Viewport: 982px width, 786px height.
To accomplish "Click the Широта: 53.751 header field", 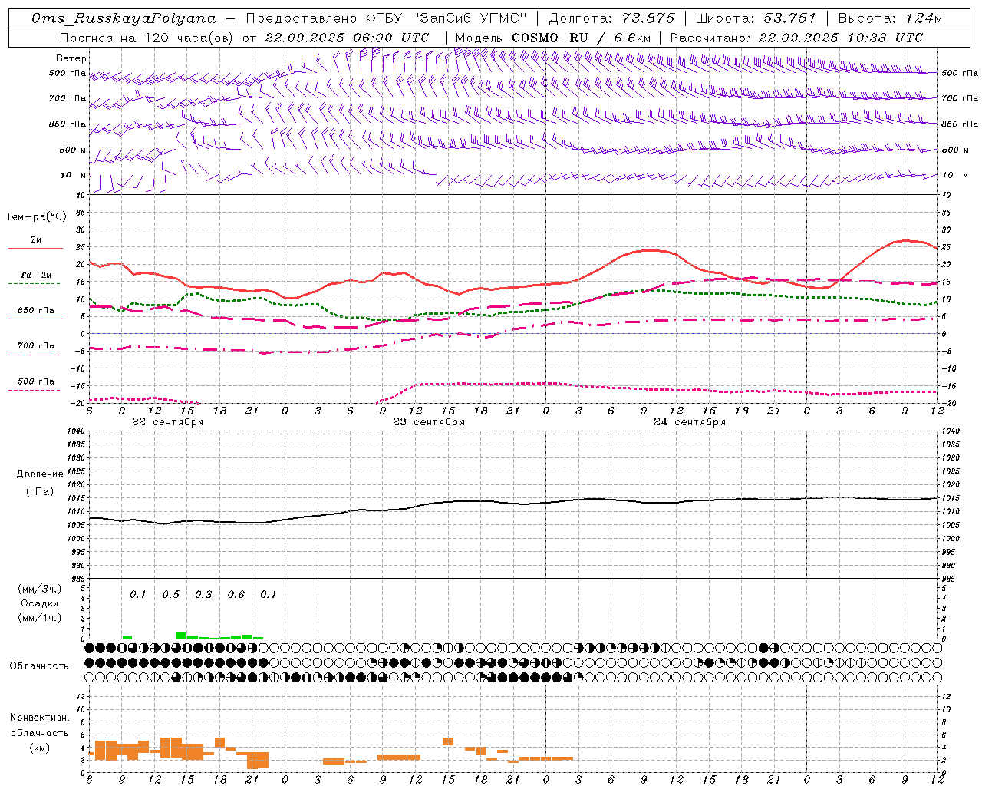I will click(x=756, y=18).
